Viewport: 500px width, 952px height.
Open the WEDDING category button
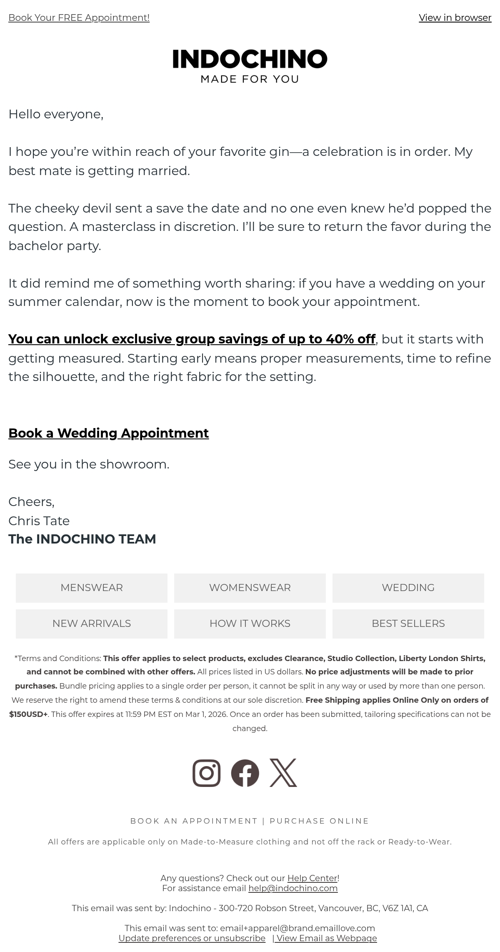pos(408,588)
